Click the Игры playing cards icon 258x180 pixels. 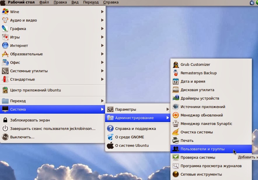[x=5, y=37]
